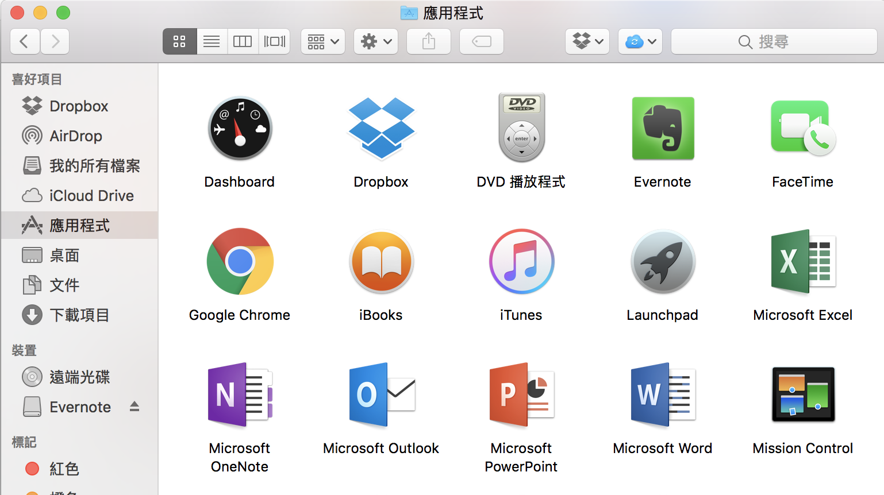Go back with the left arrow button

click(25, 41)
